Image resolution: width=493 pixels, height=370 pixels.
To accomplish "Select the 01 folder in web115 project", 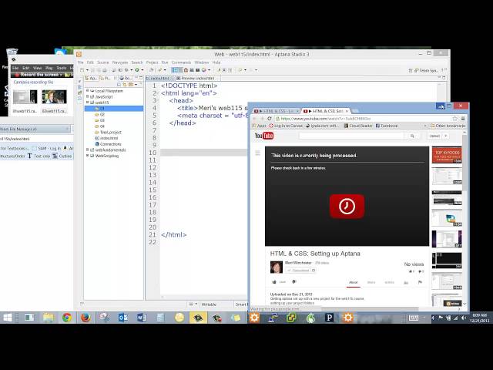I will coord(114,109).
